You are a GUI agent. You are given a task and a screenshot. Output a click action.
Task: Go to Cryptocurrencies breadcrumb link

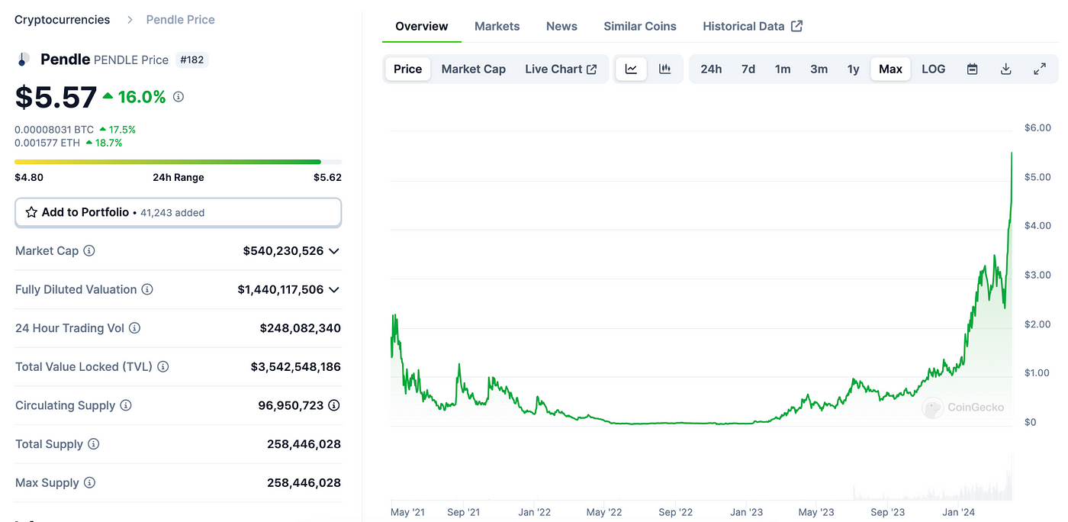coord(62,20)
